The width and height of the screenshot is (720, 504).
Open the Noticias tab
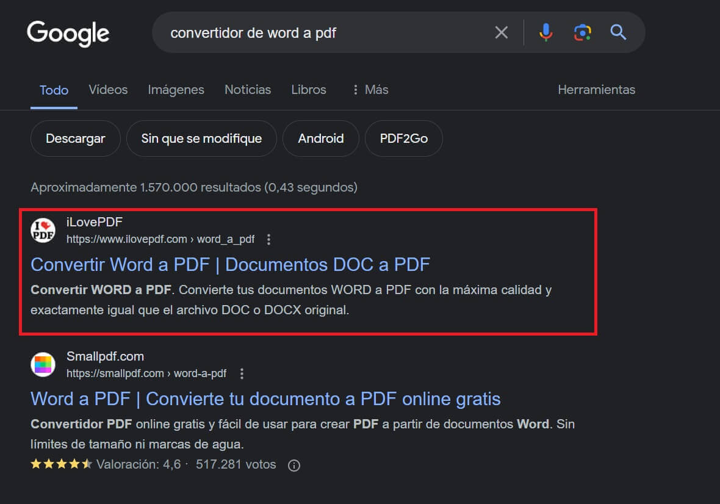coord(247,90)
